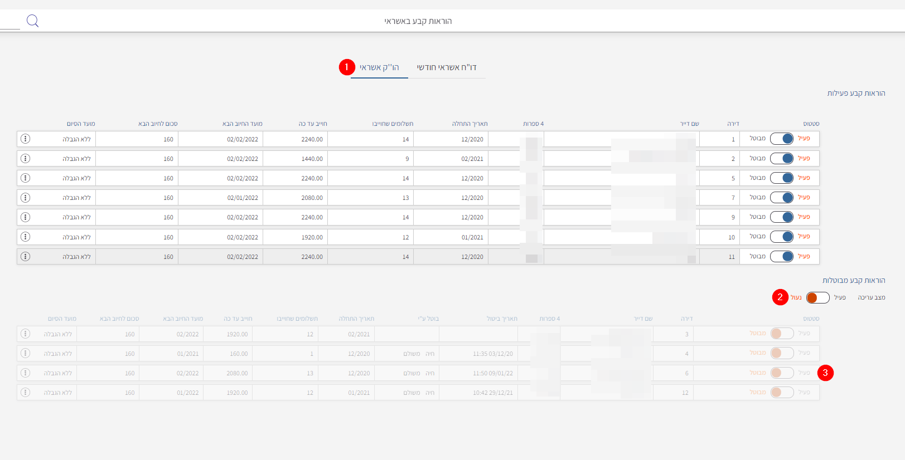Toggle status switch for apartment 7

point(782,198)
